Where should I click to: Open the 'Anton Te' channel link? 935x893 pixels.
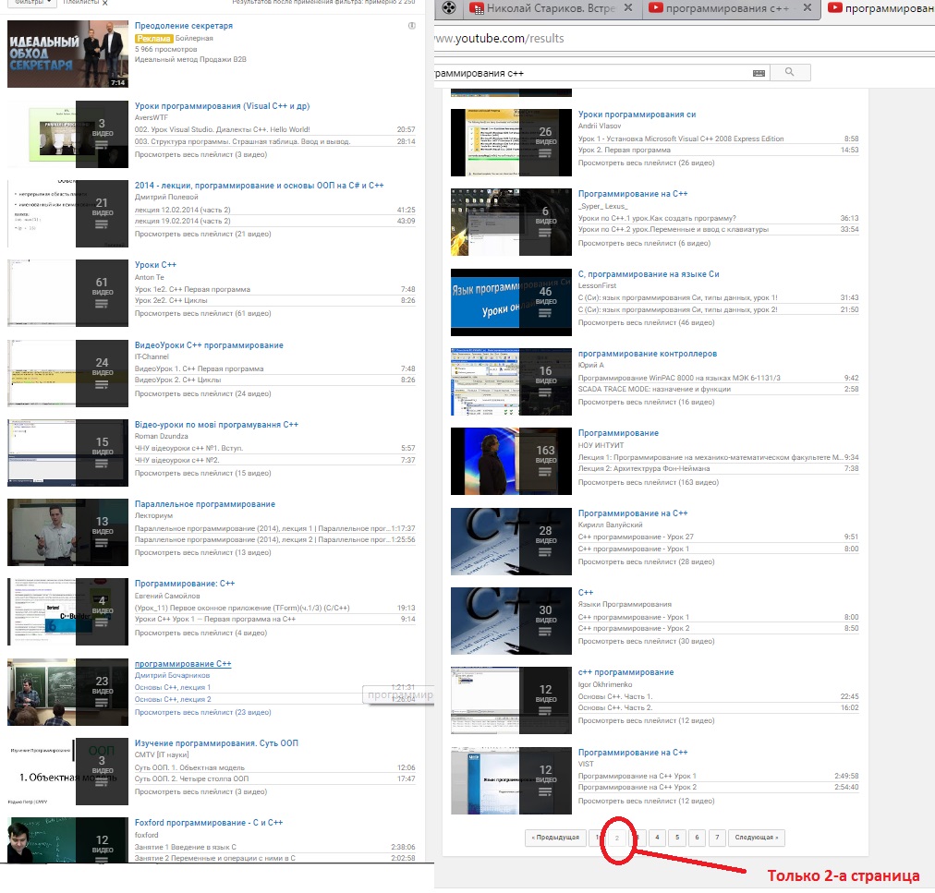[149, 277]
